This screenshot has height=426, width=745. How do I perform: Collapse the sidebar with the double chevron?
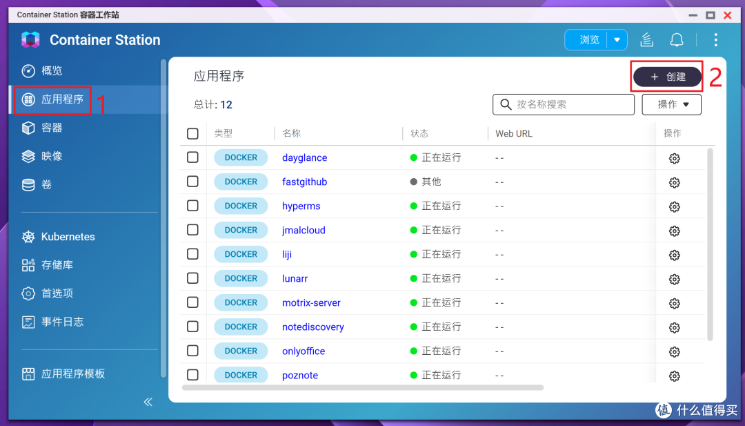point(148,403)
